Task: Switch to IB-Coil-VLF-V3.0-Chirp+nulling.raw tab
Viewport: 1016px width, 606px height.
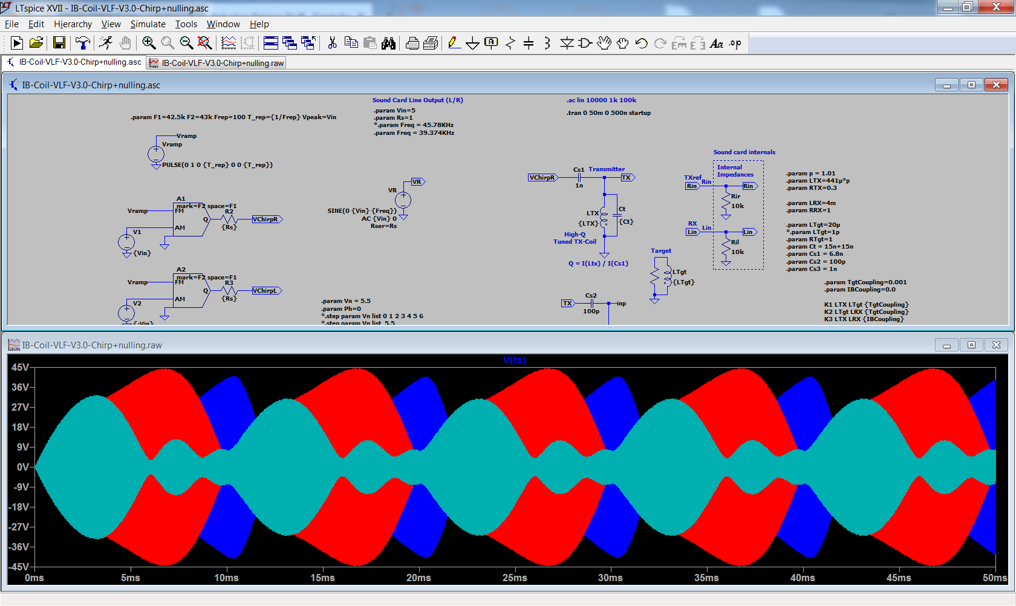Action: point(216,63)
